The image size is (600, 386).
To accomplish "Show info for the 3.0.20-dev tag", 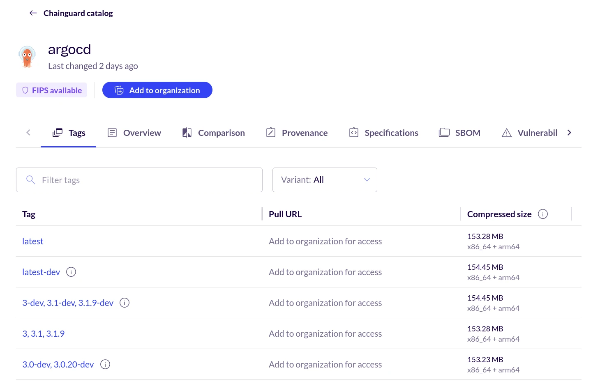I will click(105, 364).
